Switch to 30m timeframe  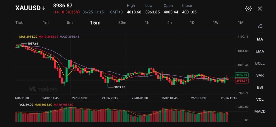pyautogui.click(x=122, y=23)
